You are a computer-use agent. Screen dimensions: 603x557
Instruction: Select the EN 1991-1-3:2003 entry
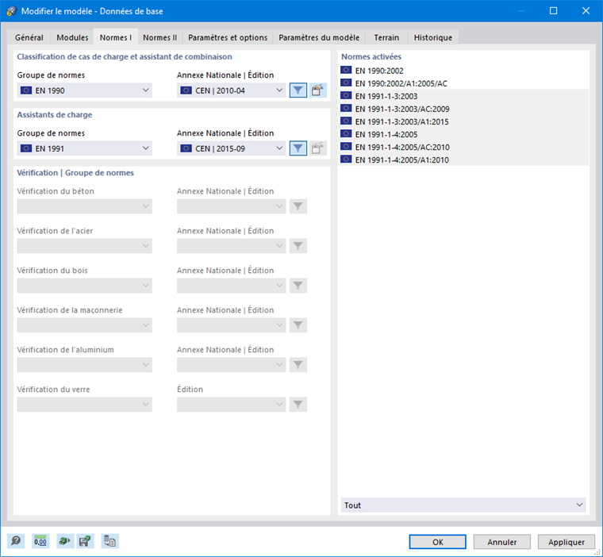point(463,96)
